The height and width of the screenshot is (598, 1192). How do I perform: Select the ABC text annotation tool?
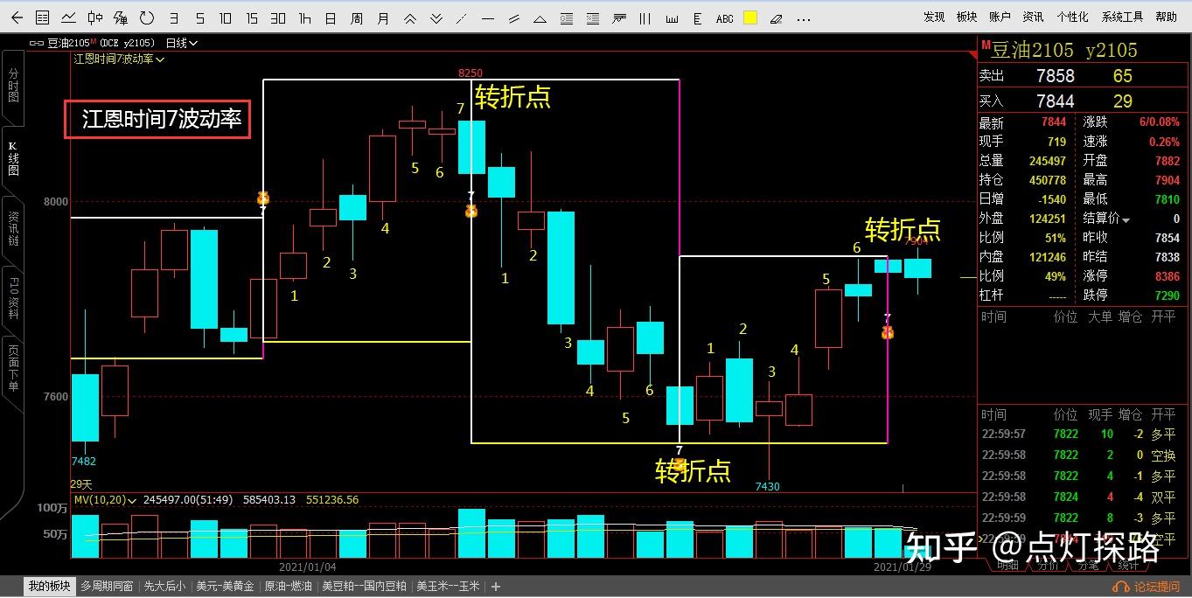click(x=725, y=18)
